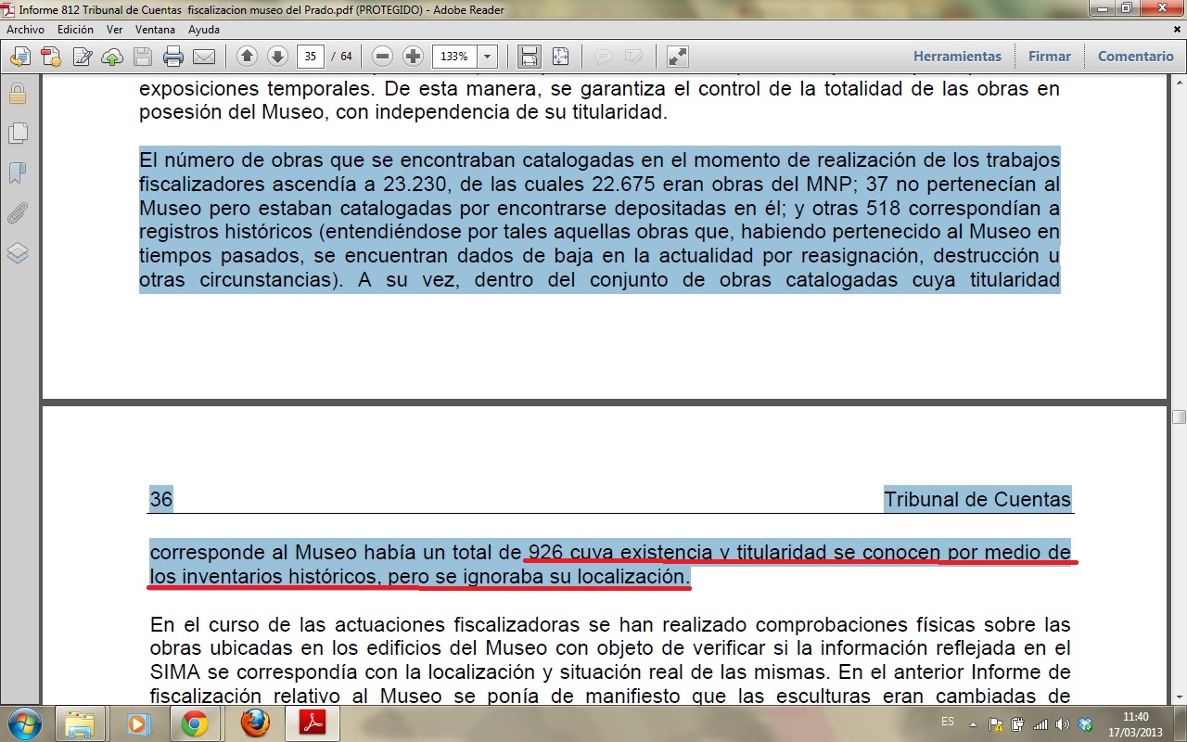This screenshot has height=742, width=1187.
Task: Open the Send by email envelope icon
Action: 204,57
